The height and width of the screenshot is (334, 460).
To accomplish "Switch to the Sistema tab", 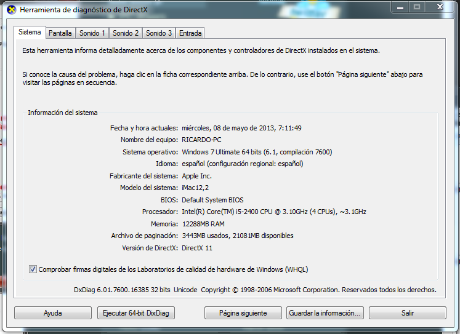I will tap(30, 32).
